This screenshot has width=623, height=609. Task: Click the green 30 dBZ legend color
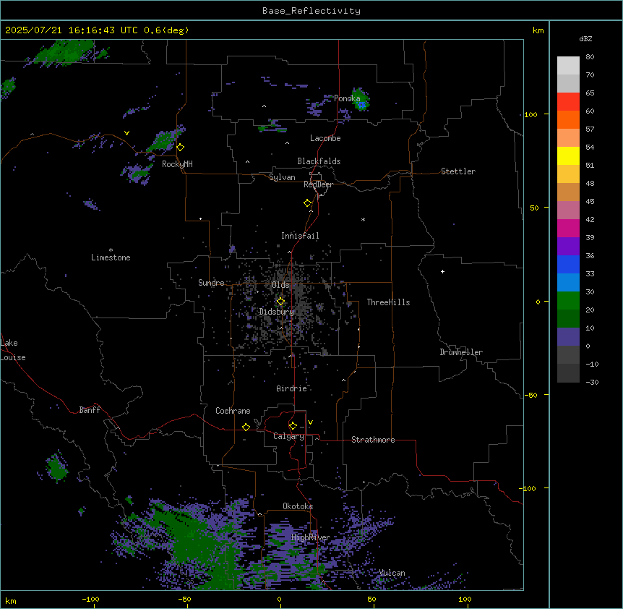tap(568, 301)
